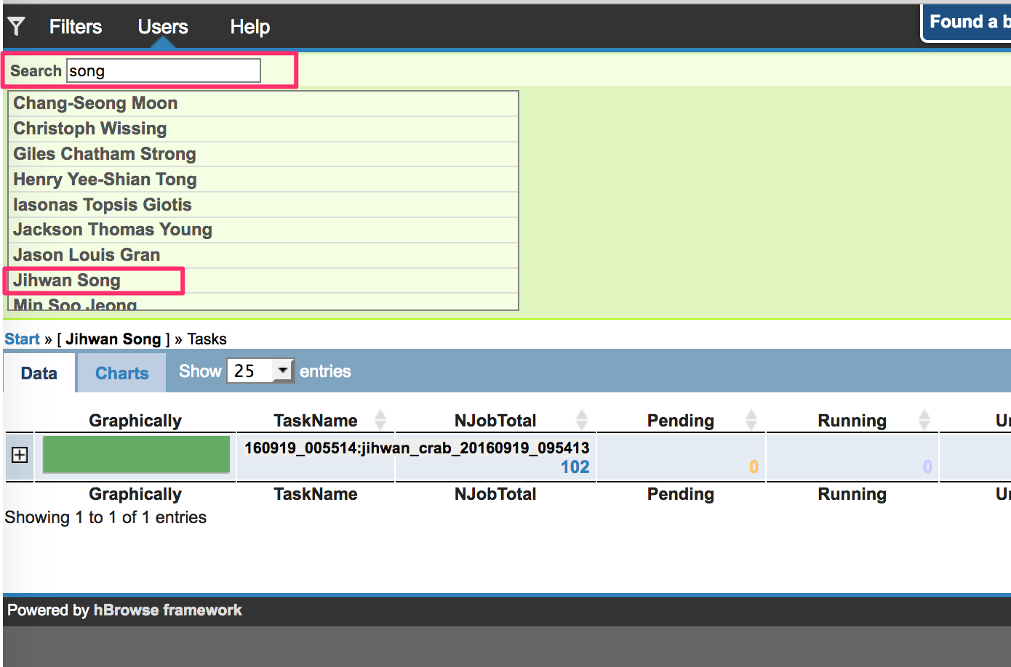The image size is (1011, 667).
Task: Open the Show entries dropdown
Action: (x=260, y=371)
